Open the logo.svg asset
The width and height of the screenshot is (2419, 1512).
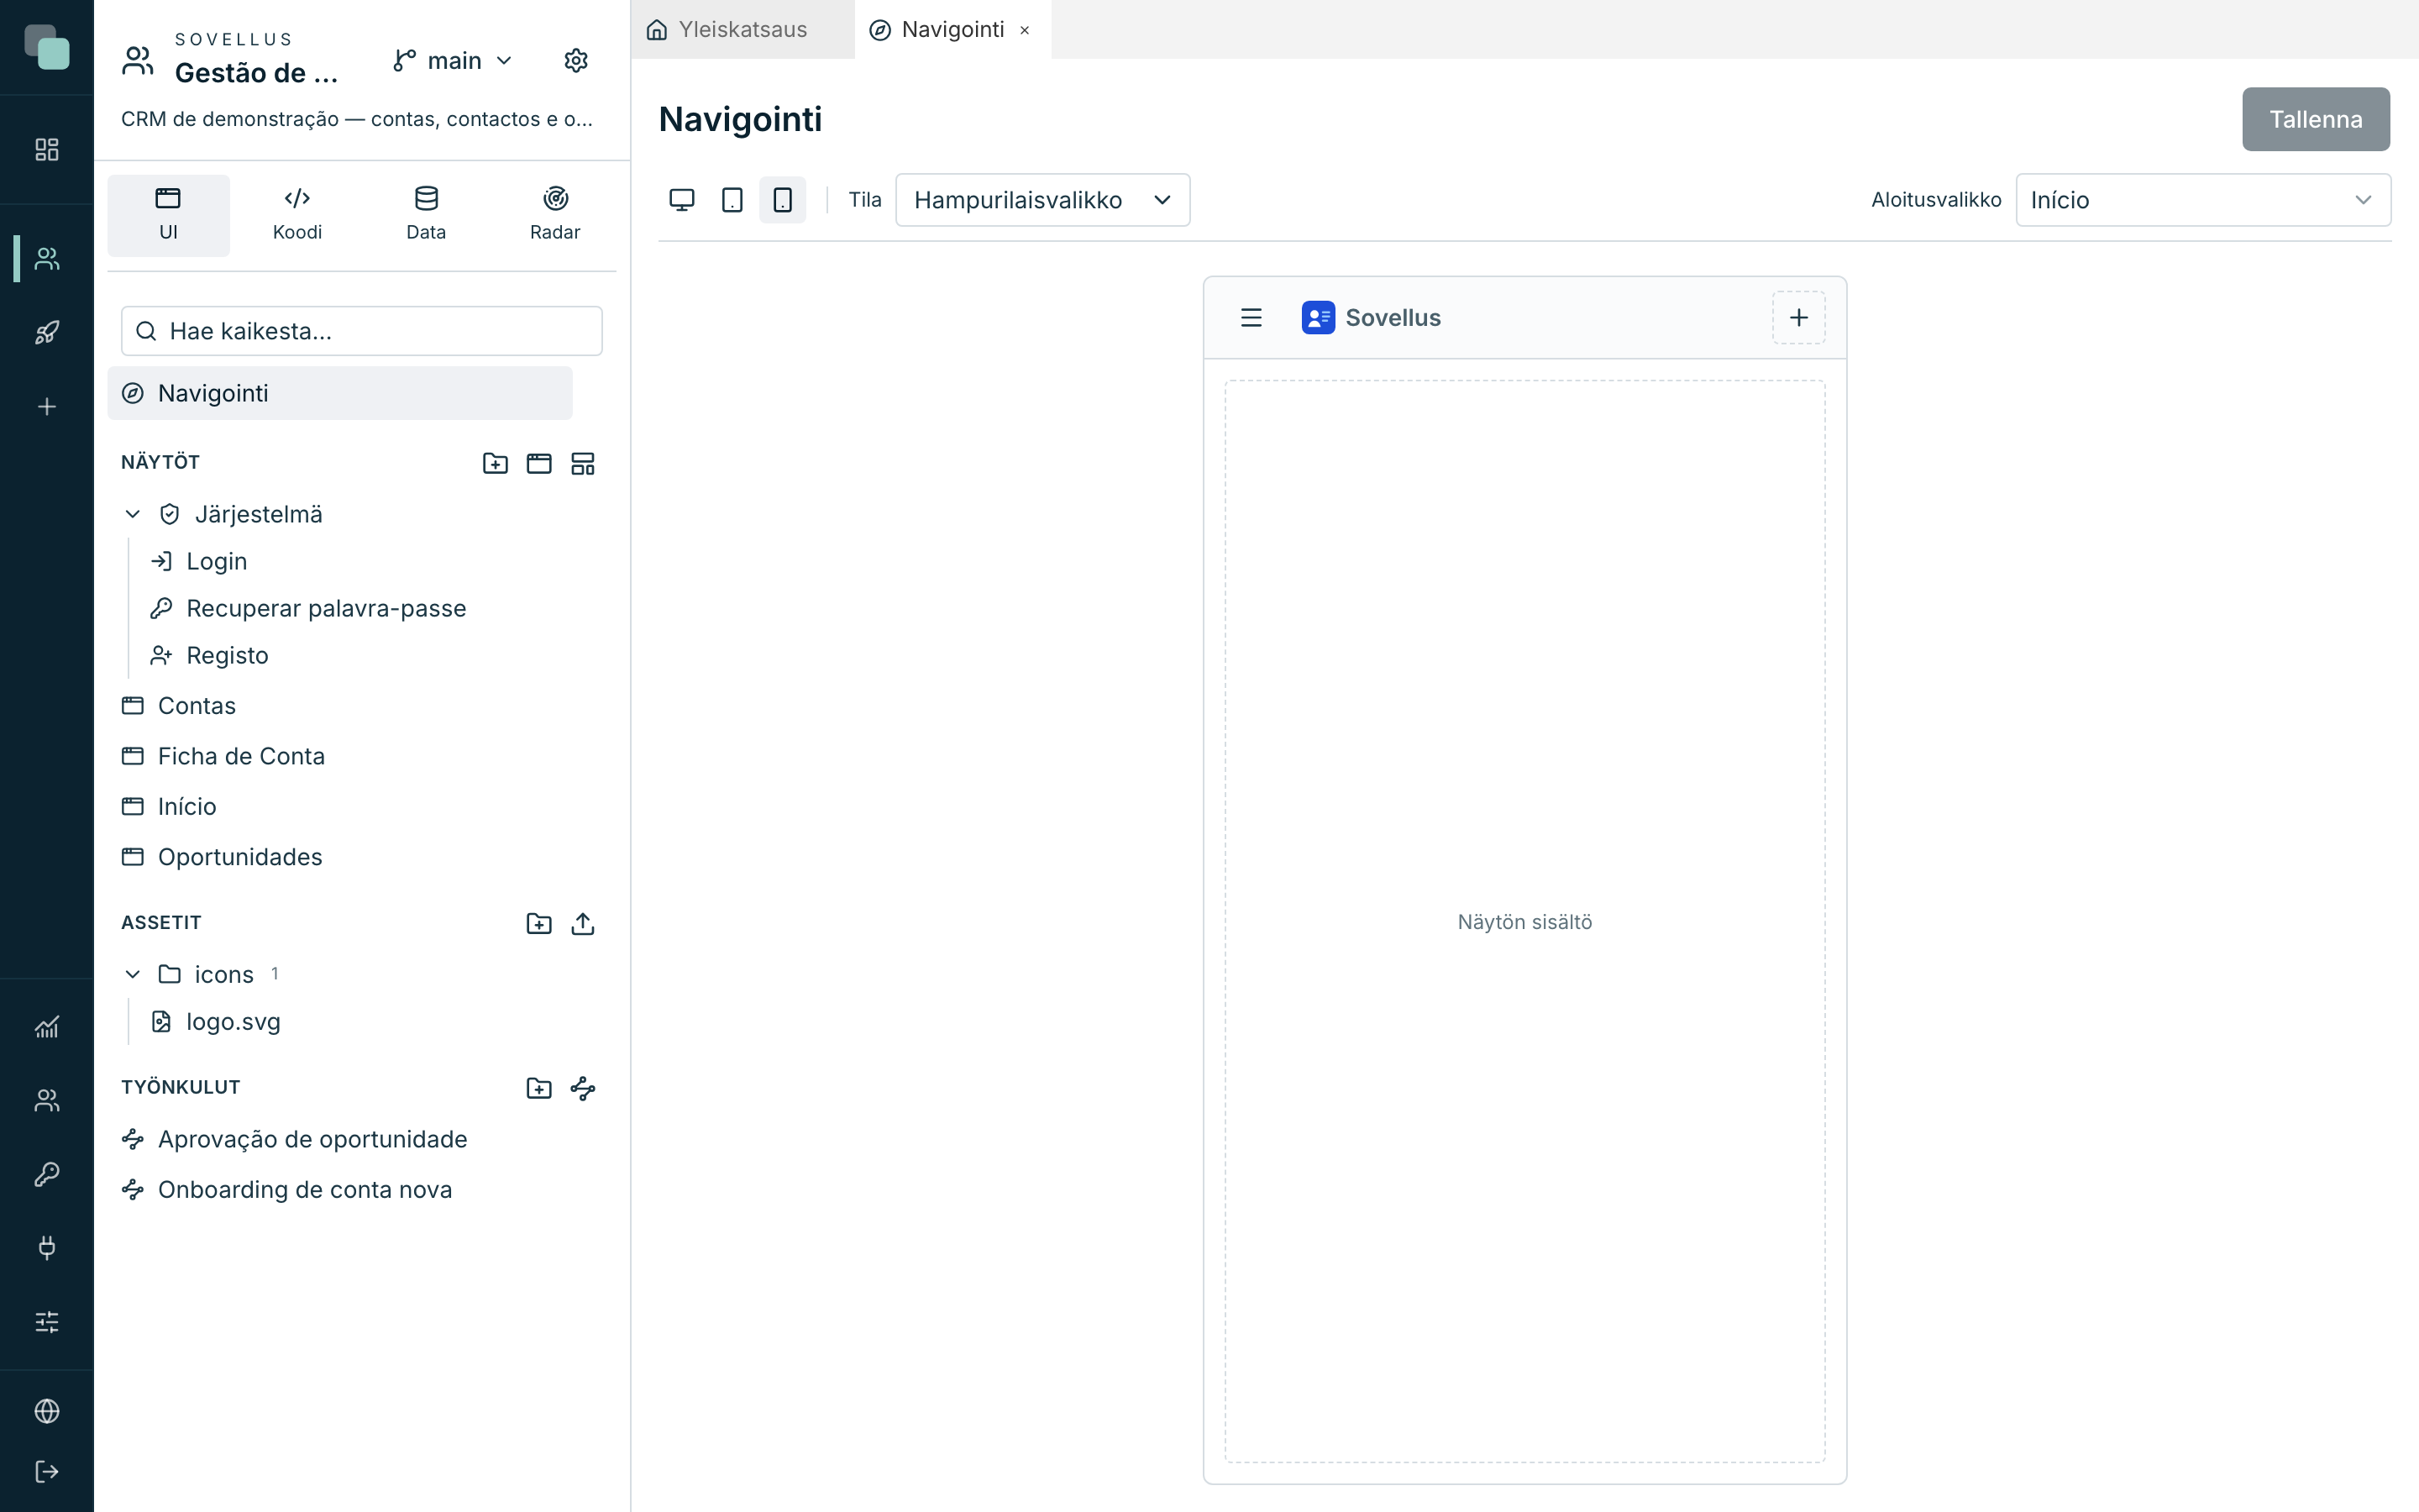[233, 1021]
